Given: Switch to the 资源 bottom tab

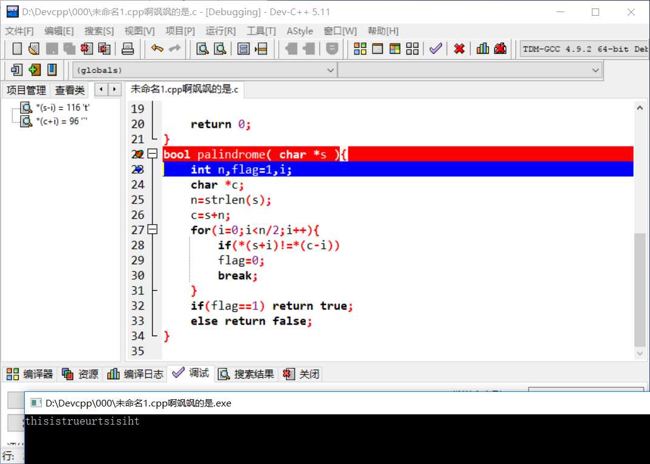Looking at the screenshot, I should [80, 374].
